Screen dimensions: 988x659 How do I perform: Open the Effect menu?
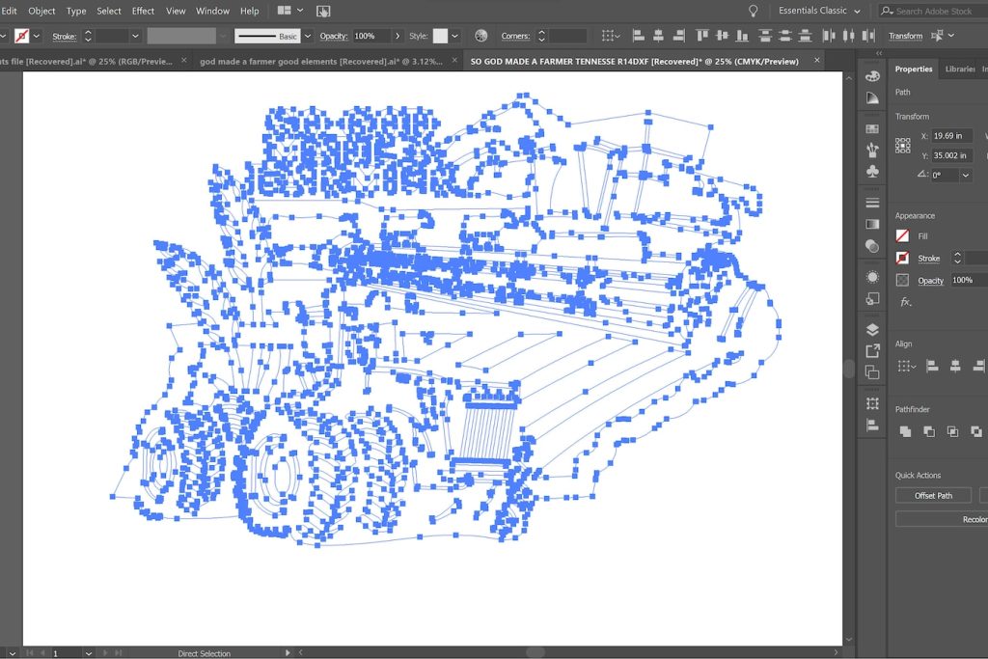pos(143,11)
